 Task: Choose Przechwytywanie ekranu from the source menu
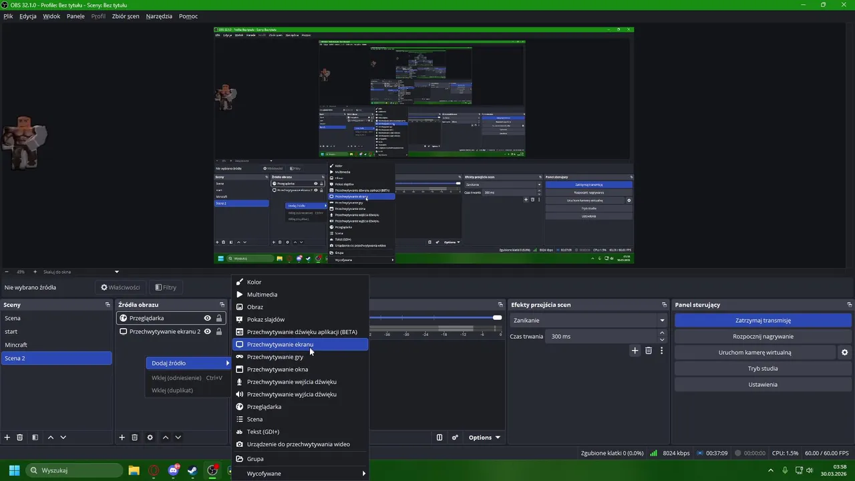point(300,344)
